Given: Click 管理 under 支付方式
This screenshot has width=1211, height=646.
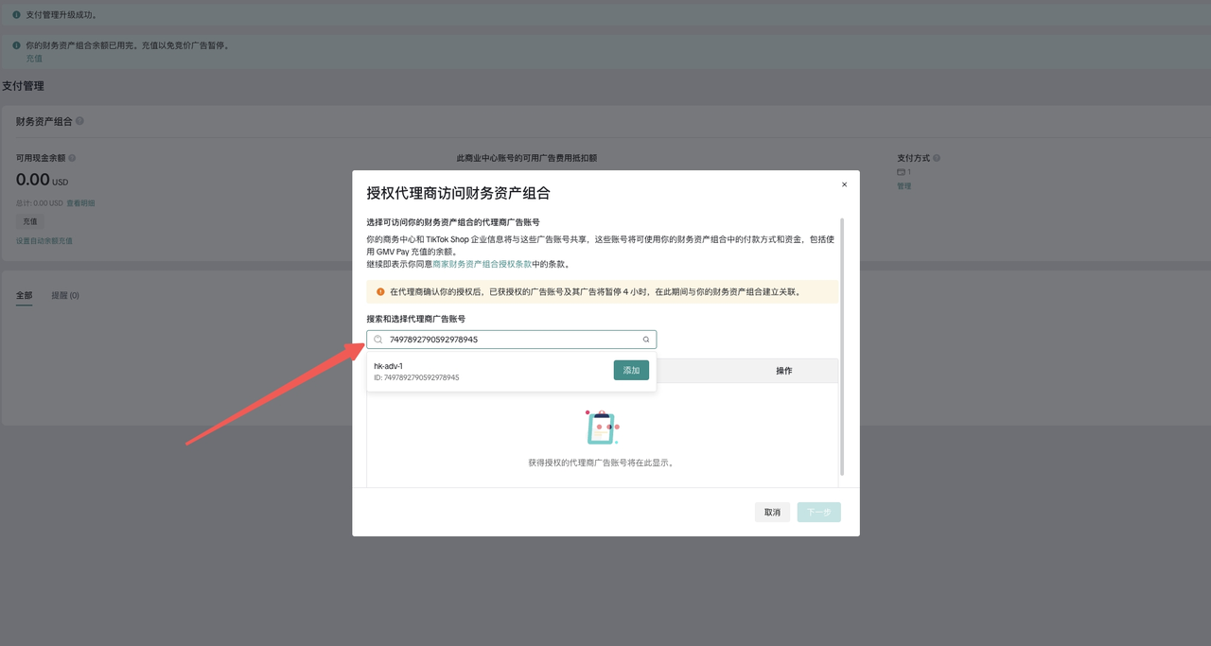Looking at the screenshot, I should 904,186.
